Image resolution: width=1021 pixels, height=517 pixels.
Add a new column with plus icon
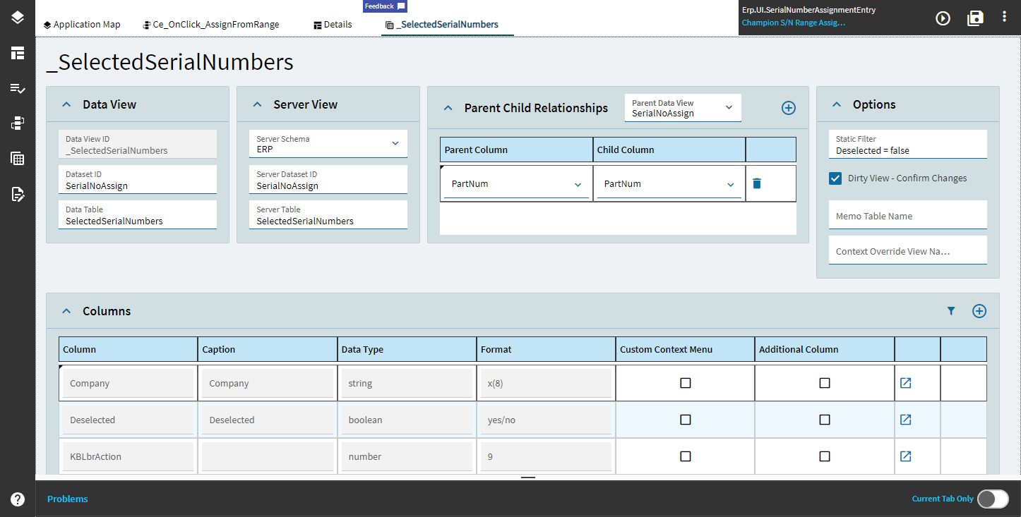pos(979,311)
